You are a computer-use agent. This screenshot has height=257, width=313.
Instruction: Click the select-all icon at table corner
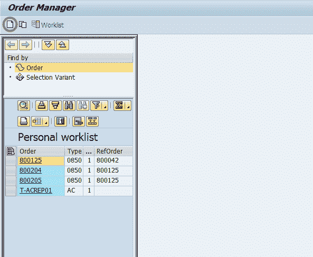pos(11,151)
